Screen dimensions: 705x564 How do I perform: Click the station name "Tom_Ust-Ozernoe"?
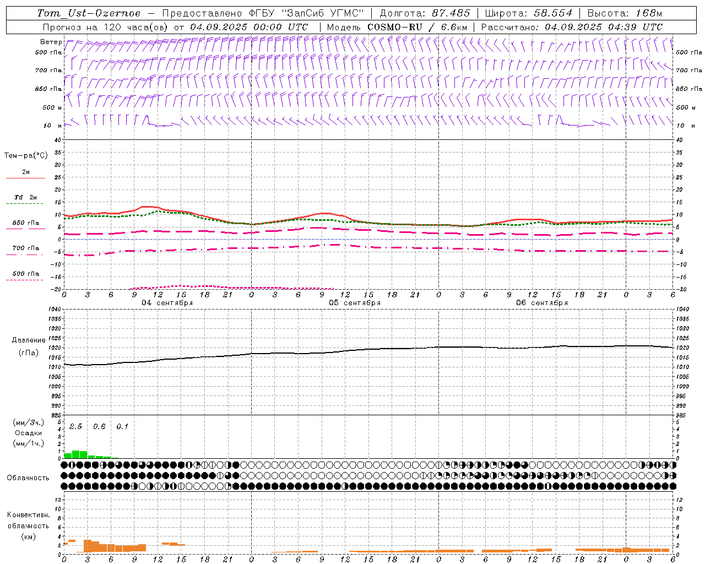click(x=89, y=13)
